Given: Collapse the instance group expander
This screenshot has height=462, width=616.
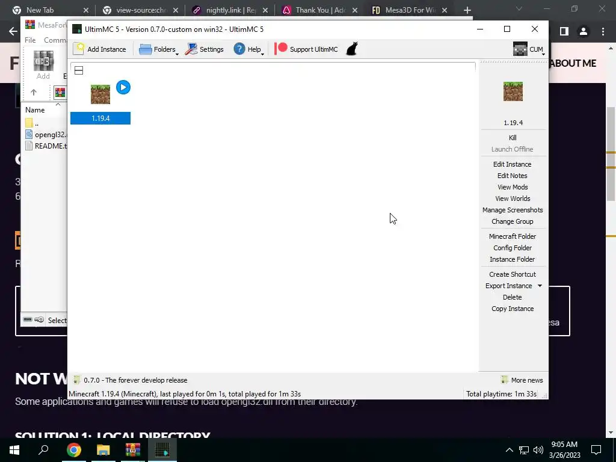Looking at the screenshot, I should [x=79, y=71].
